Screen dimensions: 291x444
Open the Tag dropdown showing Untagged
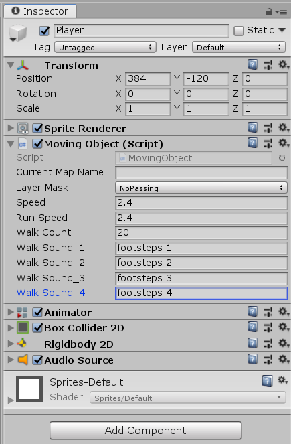coord(105,48)
